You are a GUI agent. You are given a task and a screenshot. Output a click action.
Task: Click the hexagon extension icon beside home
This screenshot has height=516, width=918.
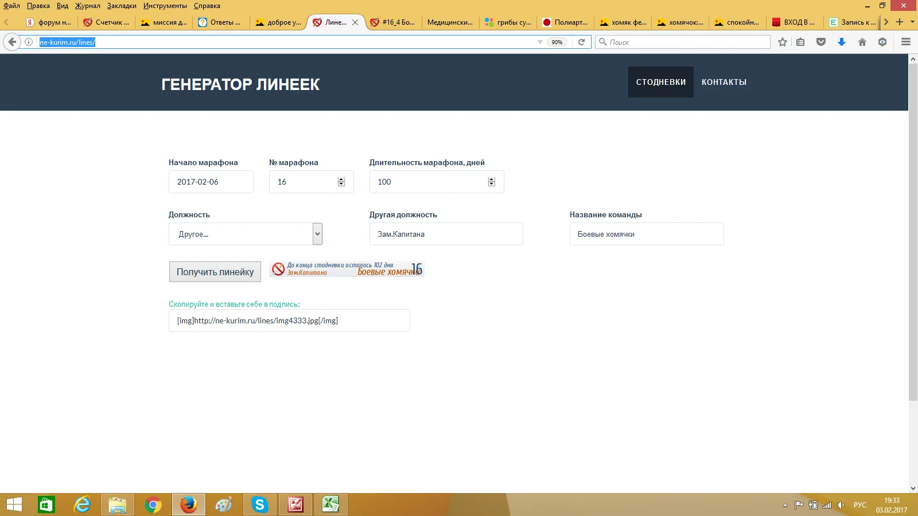pyautogui.click(x=882, y=42)
